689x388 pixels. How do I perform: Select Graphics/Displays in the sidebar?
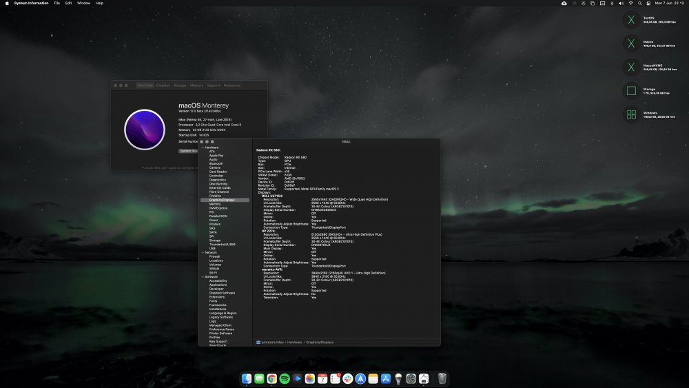tap(225, 200)
